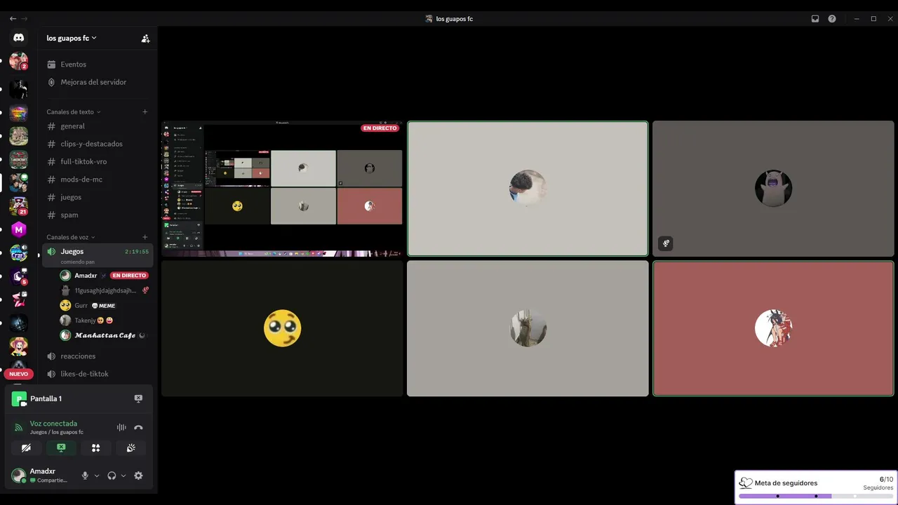
Task: Toggle screen sharing off
Action: tap(61, 448)
